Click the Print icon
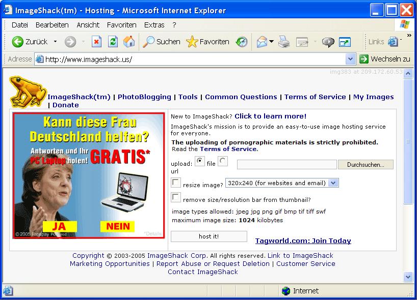Viewport: 417px width, 300px height. (284, 42)
